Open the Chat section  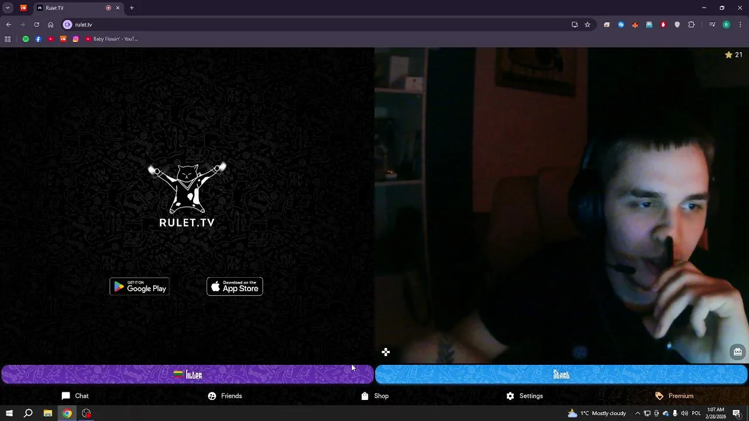tap(75, 396)
